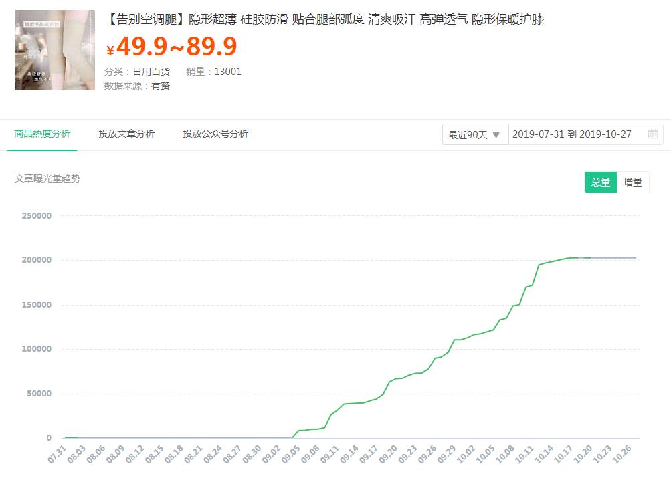Click the 有赞 data source label

[161, 86]
